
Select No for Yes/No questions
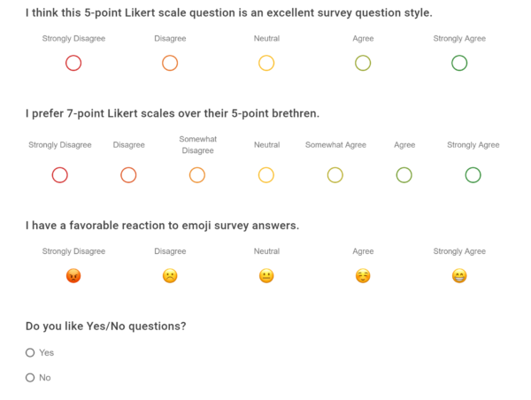30,377
